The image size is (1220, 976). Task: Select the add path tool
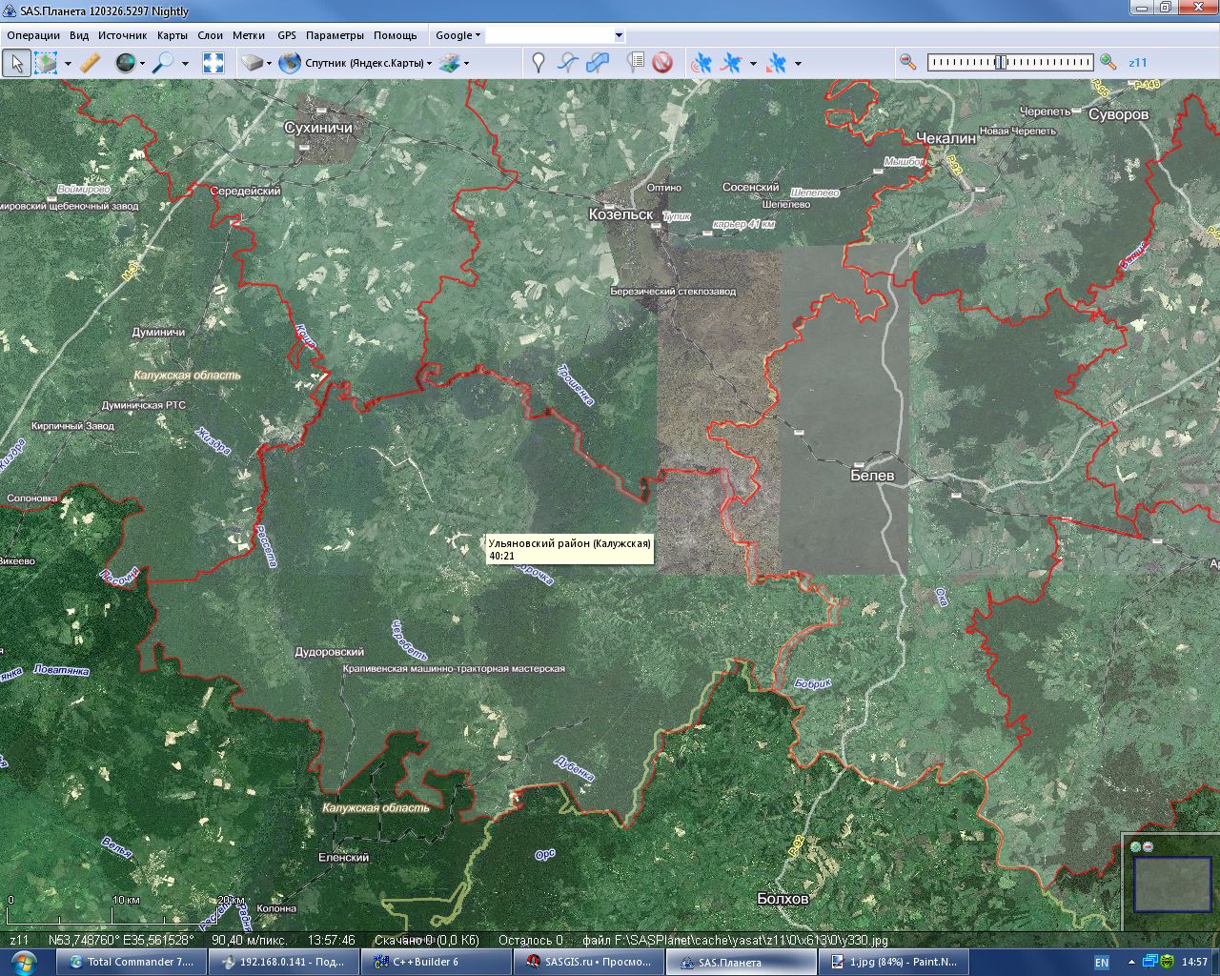568,63
